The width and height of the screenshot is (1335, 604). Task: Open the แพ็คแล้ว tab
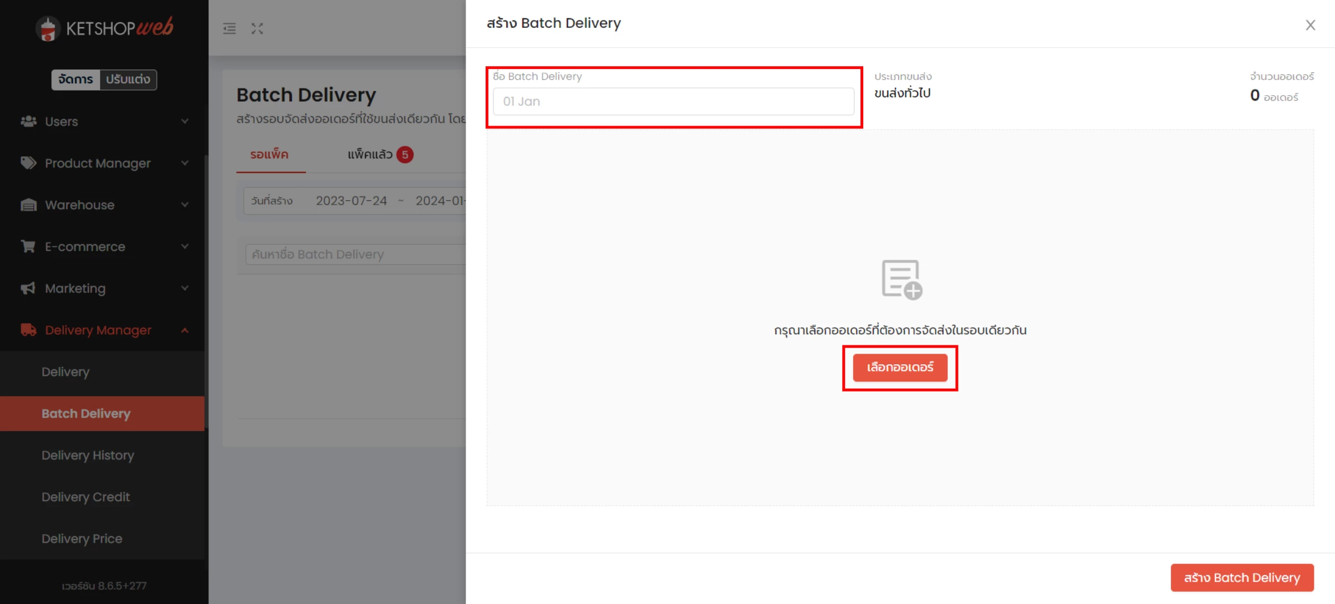point(380,154)
